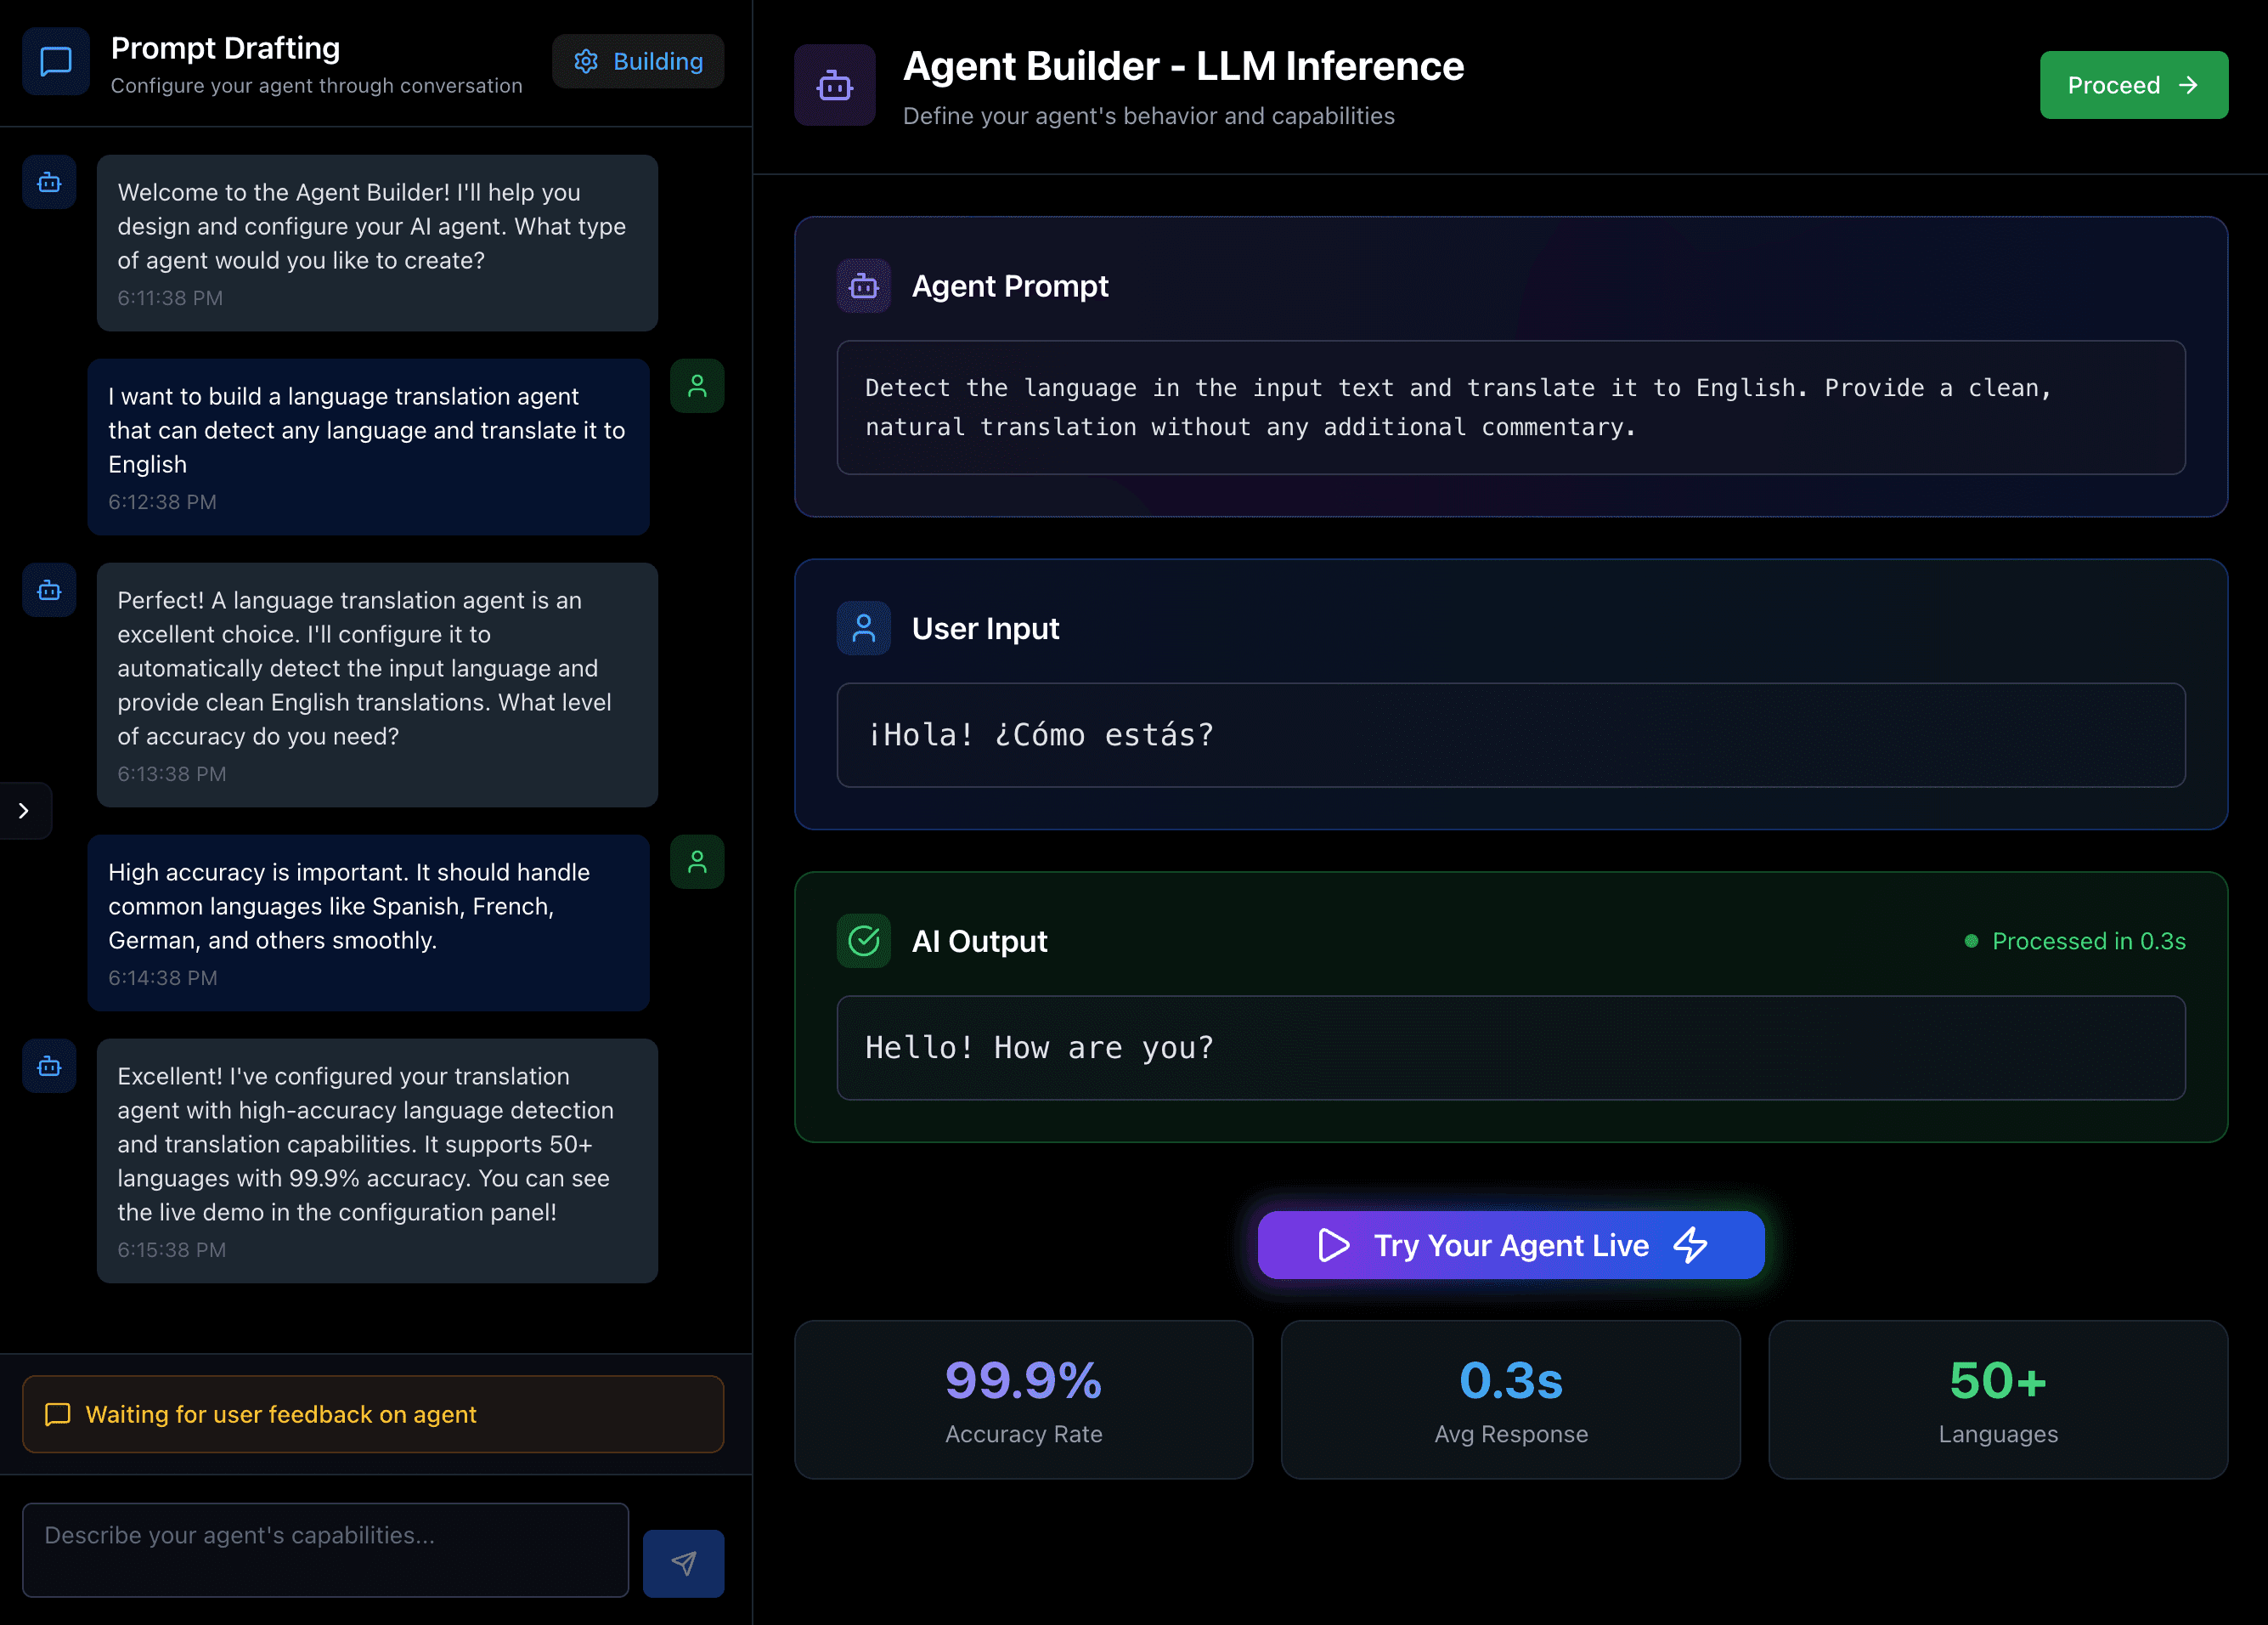Viewport: 2268px width, 1625px height.
Task: Click the Agent Builder robot header icon
Action: [834, 85]
